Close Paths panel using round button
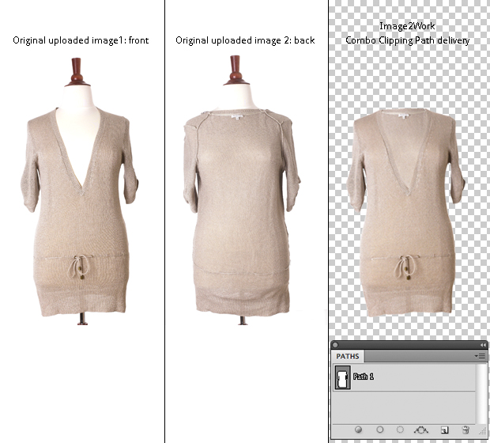 click(x=335, y=345)
